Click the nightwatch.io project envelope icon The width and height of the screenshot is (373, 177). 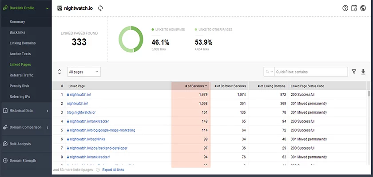pos(60,8)
